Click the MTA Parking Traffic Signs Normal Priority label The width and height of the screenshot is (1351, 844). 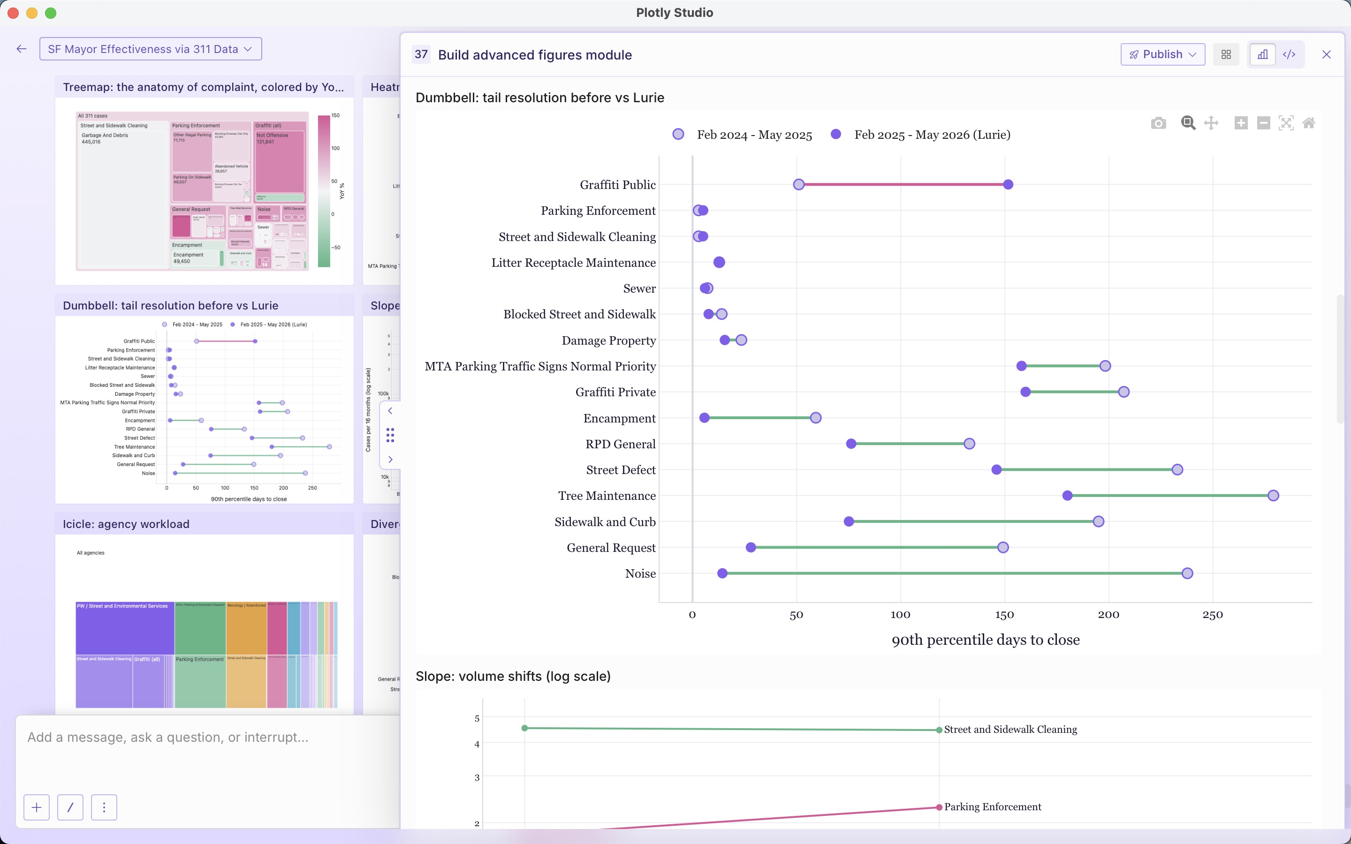(540, 366)
